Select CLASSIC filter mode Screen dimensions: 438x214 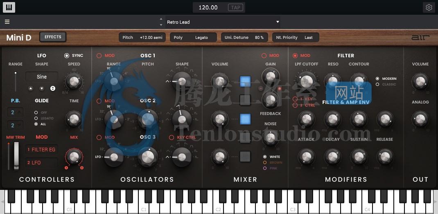[x=377, y=84]
